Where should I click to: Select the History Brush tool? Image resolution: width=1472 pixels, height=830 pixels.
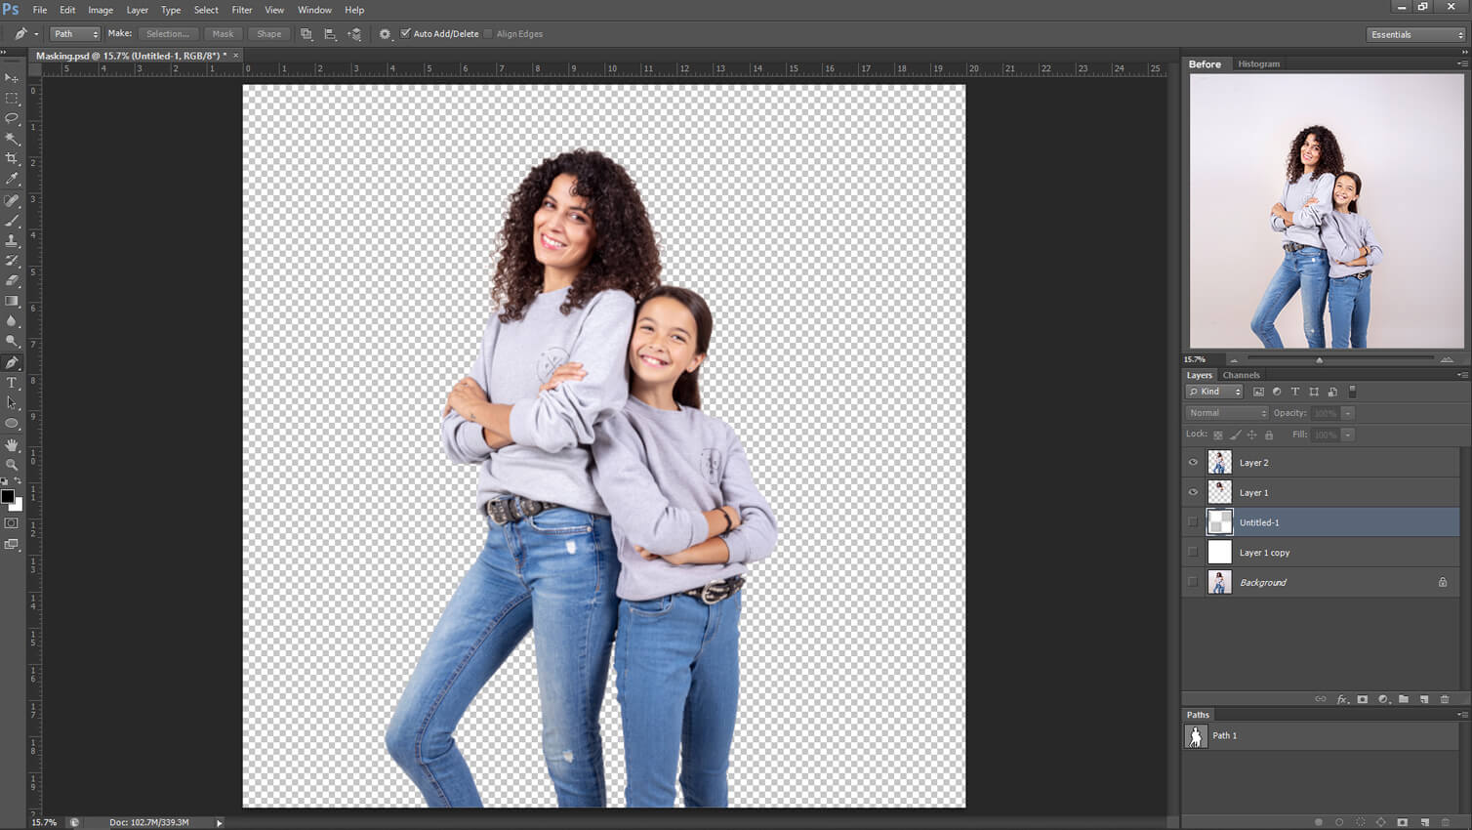pyautogui.click(x=12, y=261)
